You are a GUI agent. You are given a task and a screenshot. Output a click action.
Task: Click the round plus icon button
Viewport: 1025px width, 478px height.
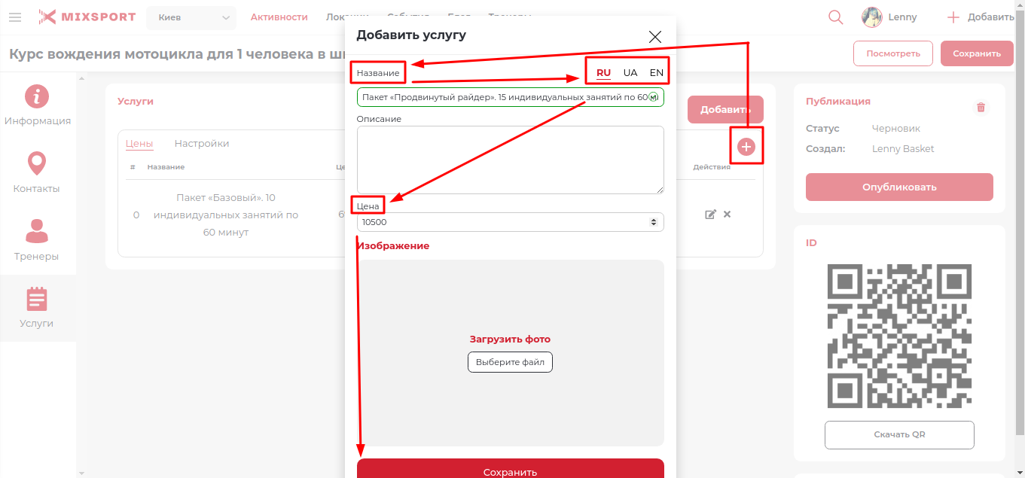tap(746, 147)
